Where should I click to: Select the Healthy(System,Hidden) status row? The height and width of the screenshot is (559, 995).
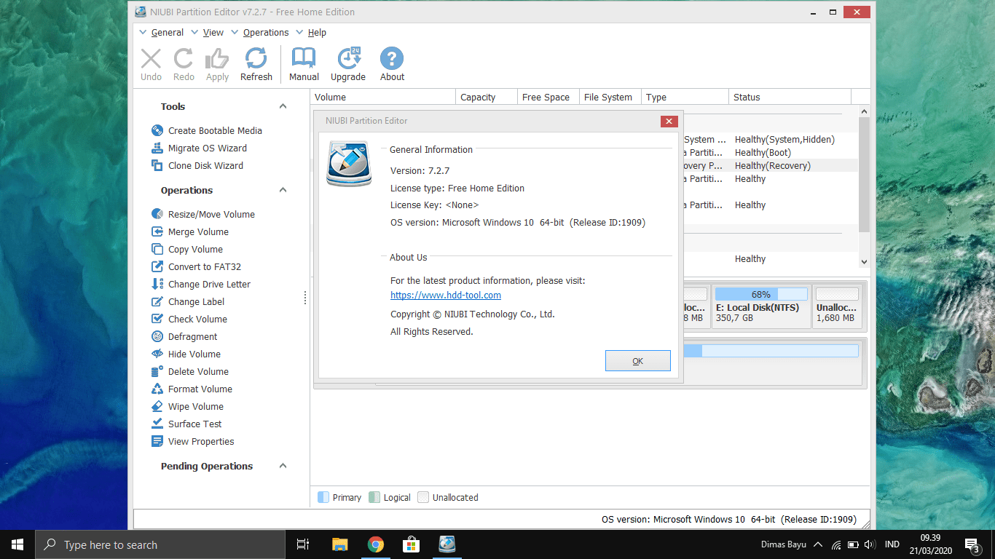point(784,139)
